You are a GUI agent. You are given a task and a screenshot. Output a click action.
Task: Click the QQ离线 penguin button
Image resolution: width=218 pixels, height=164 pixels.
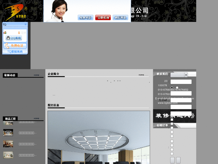pos(14,38)
